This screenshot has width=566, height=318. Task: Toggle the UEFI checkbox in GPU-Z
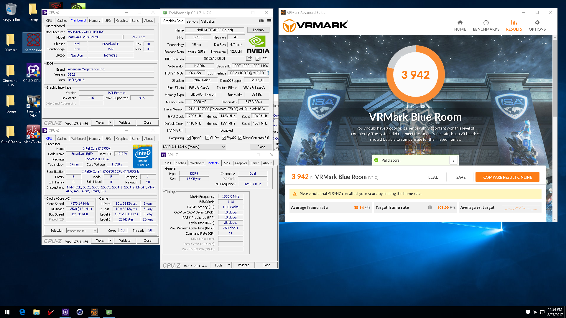click(257, 59)
